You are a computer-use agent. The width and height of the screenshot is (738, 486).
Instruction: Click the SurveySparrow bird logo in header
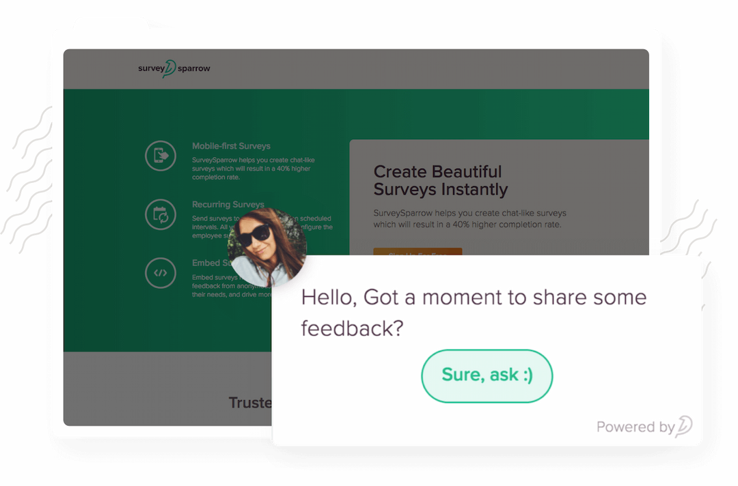pyautogui.click(x=168, y=68)
